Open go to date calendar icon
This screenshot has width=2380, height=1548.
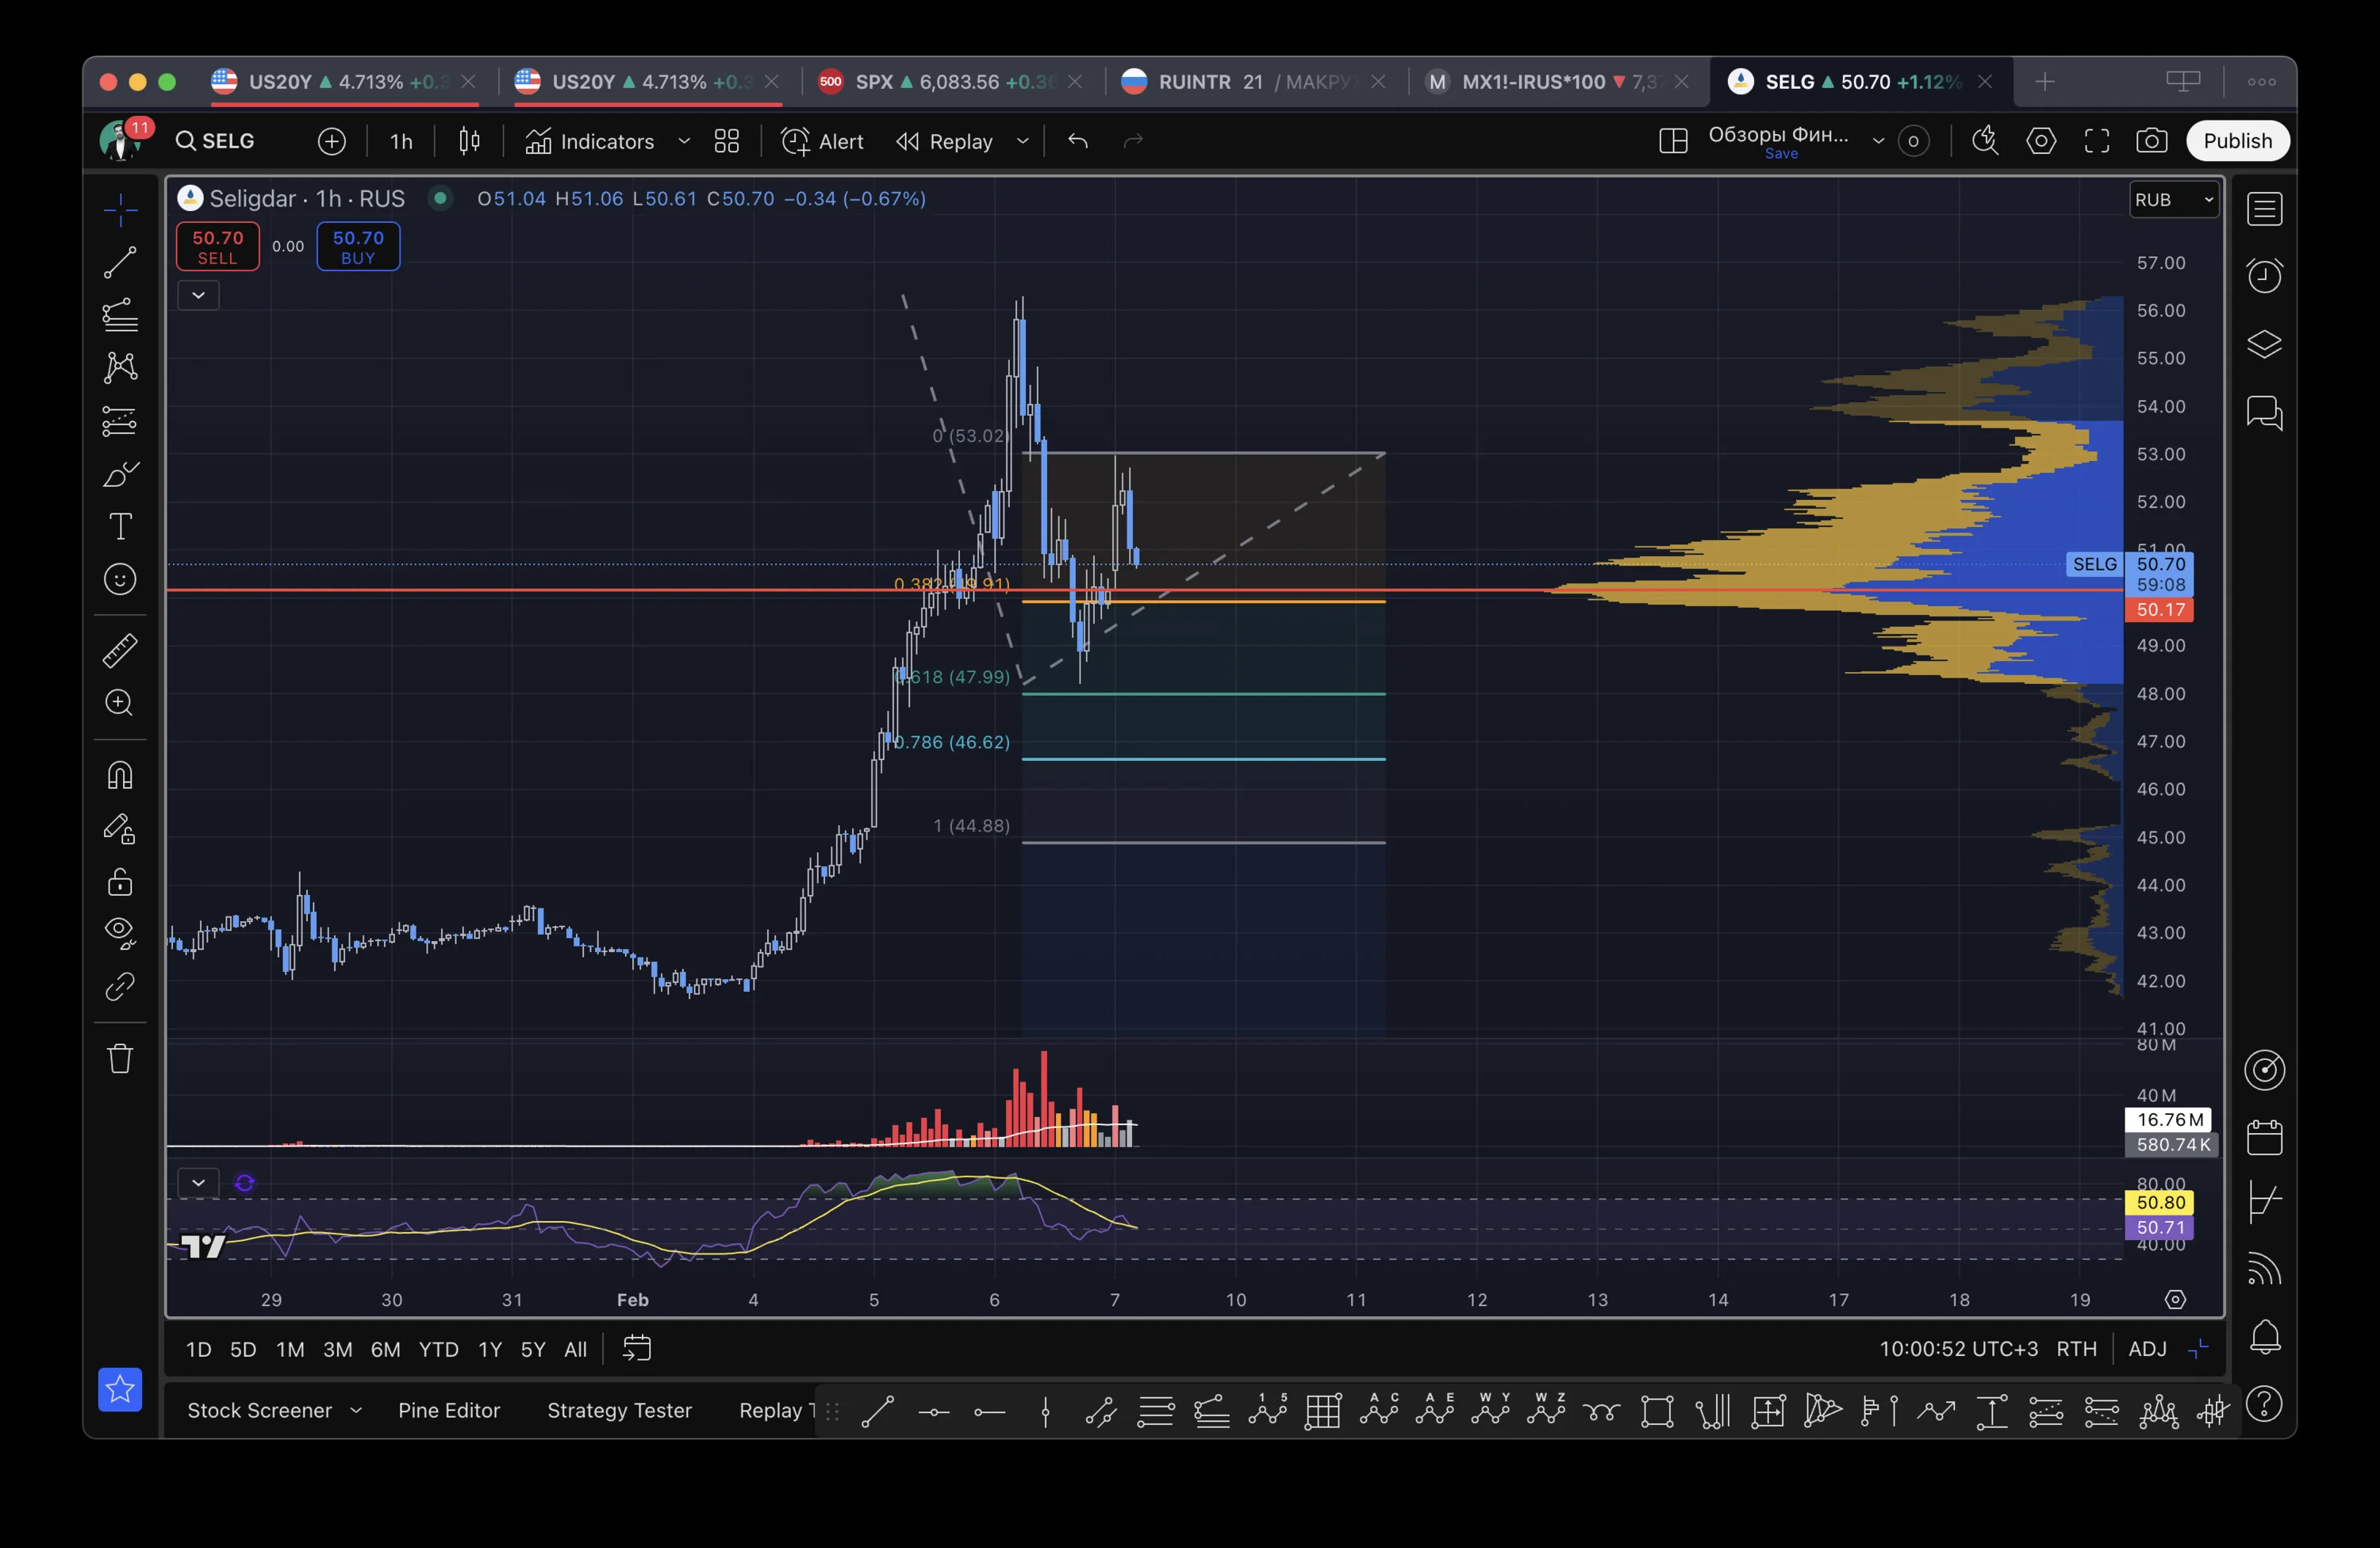pos(637,1349)
